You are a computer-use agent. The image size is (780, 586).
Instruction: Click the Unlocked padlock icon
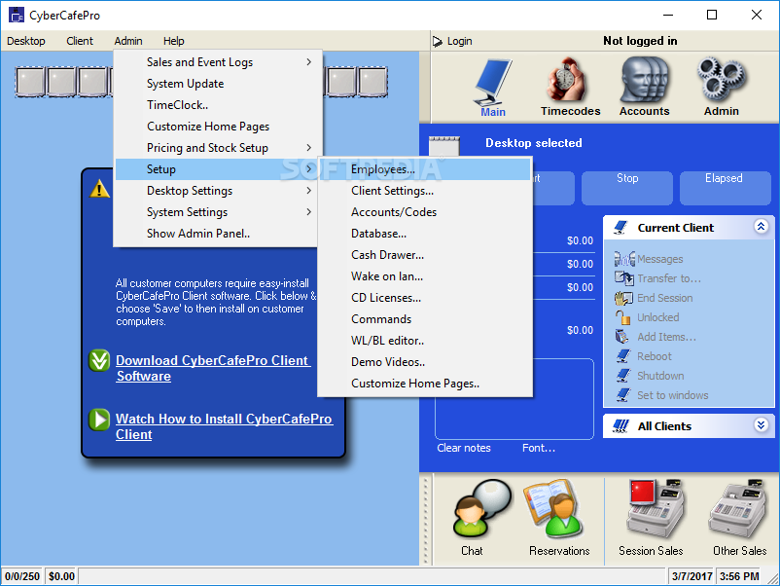(622, 317)
